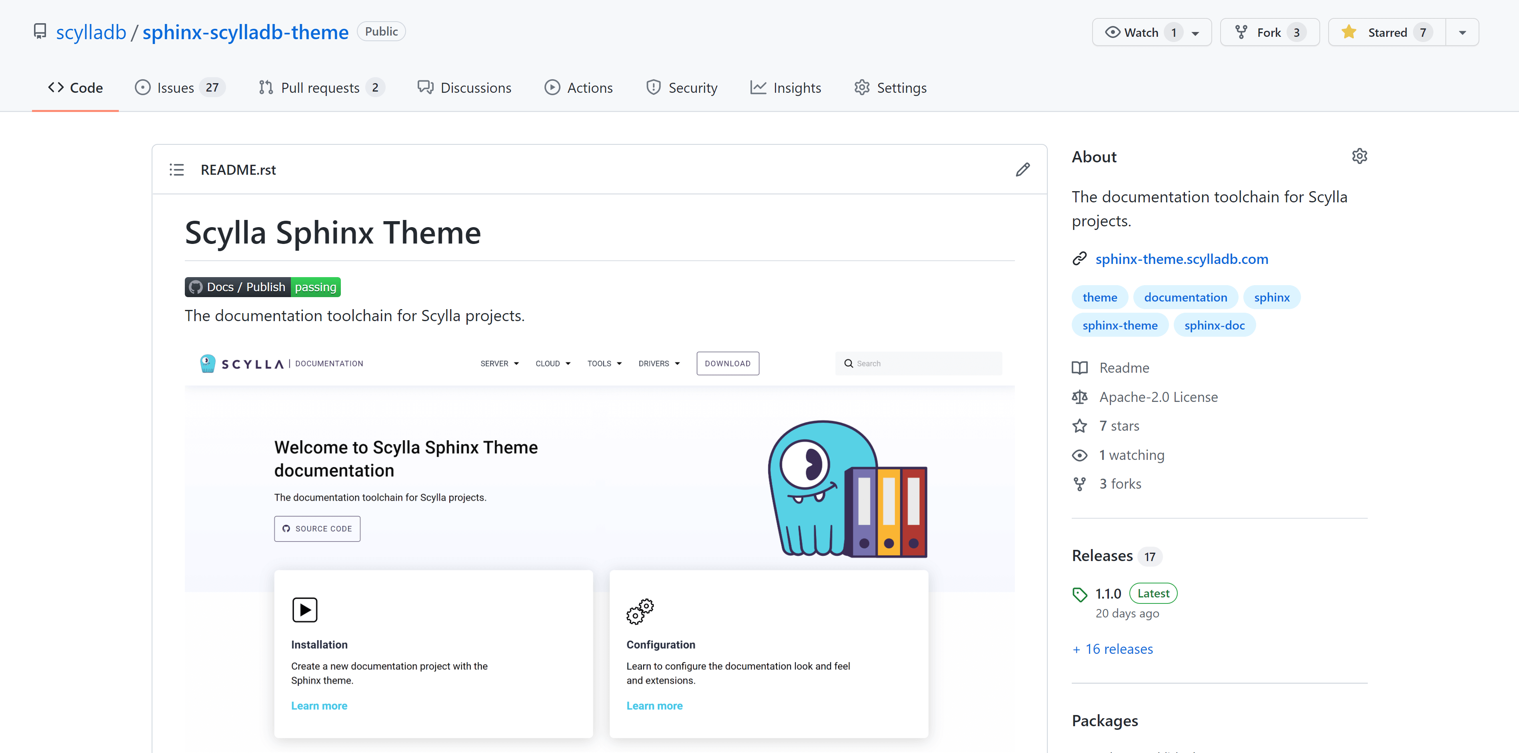This screenshot has height=753, width=1519.
Task: Open the Security tab
Action: click(x=682, y=88)
